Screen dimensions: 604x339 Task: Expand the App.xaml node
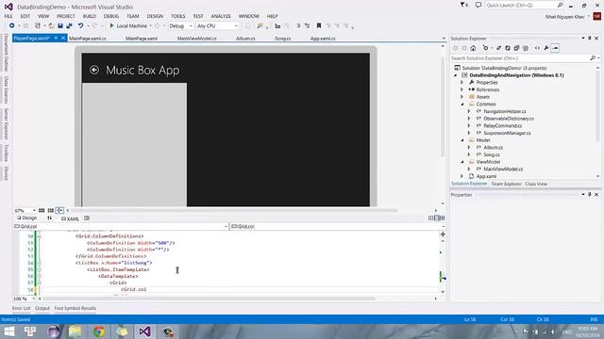(461, 176)
